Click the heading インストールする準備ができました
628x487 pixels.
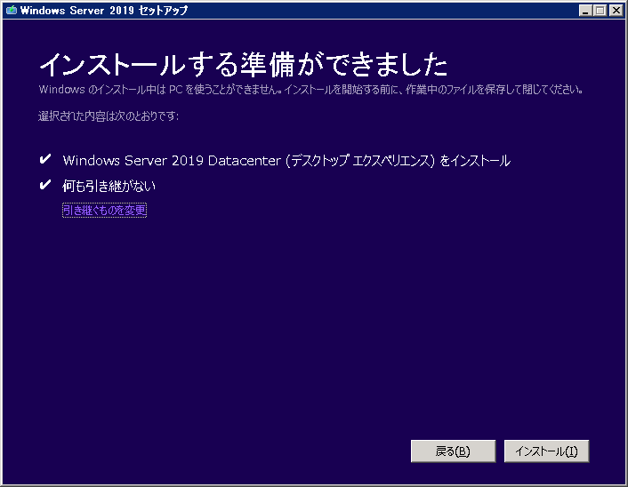pyautogui.click(x=243, y=64)
